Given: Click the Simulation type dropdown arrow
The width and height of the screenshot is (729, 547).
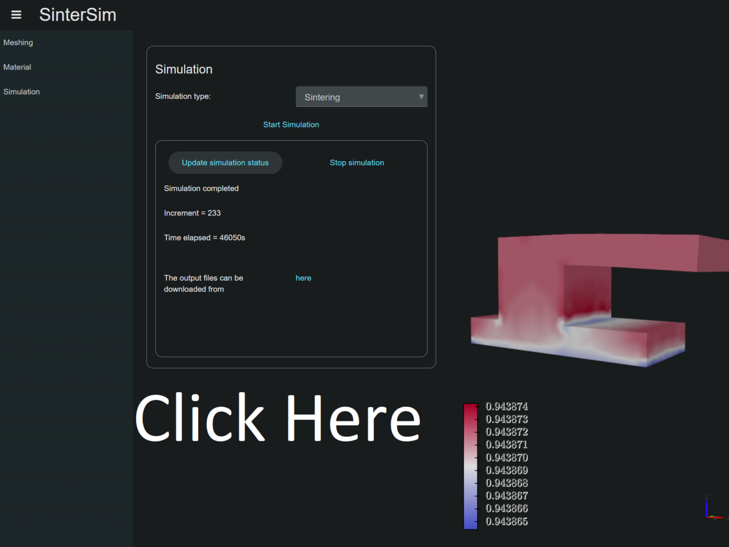Looking at the screenshot, I should [421, 97].
